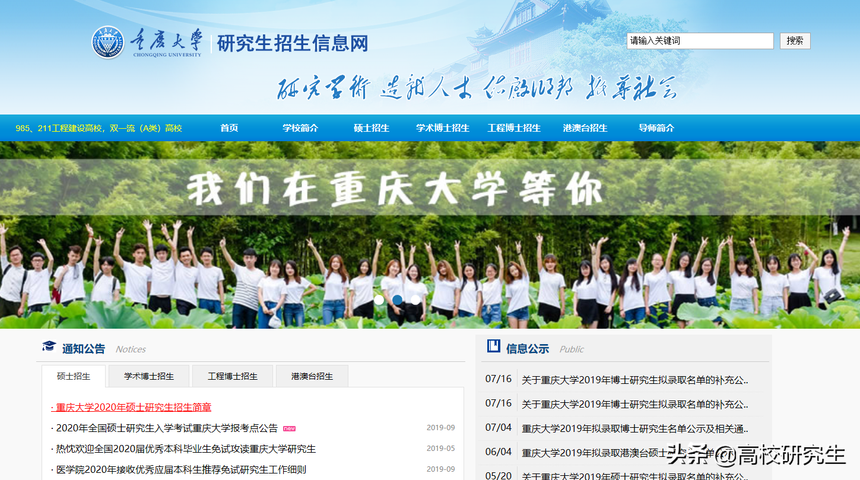This screenshot has width=860, height=480.
Task: Click the 985、211工程建设高校 yellow text
Action: [99, 128]
